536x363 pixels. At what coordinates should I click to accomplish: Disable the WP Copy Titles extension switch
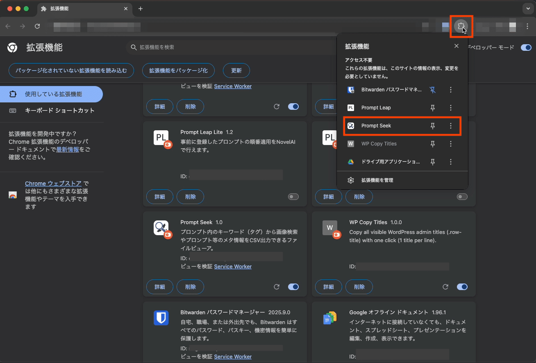[462, 287]
